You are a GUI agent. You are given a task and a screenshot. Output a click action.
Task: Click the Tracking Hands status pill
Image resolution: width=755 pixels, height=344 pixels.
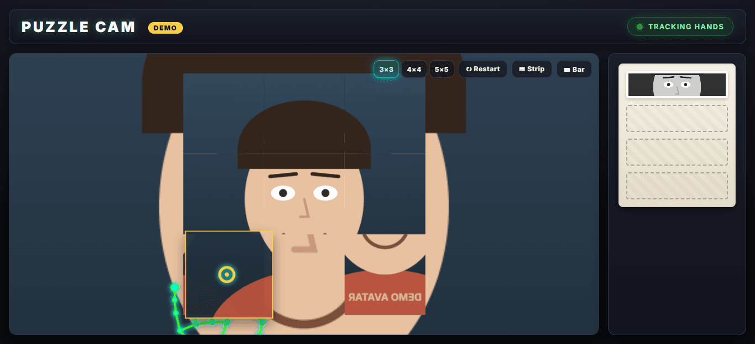[680, 27]
